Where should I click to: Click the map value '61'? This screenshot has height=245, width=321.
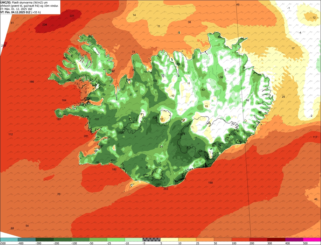[12, 23]
